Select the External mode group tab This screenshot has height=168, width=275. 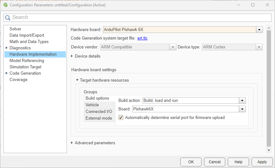[99, 118]
